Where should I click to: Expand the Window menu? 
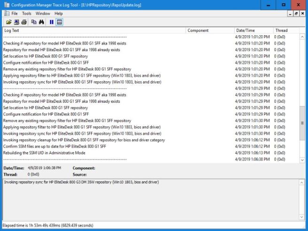tap(43, 14)
